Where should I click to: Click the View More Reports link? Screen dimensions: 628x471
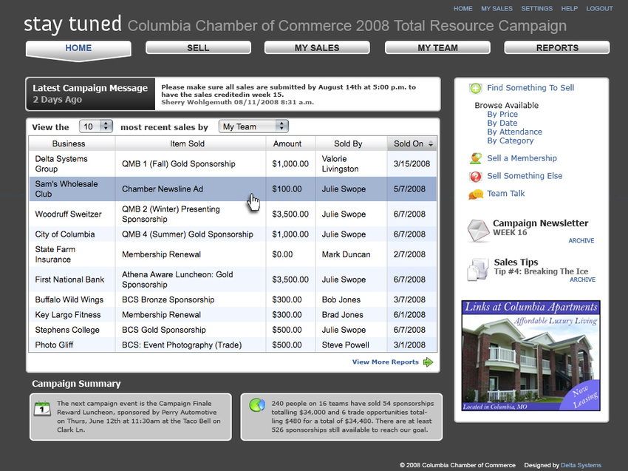coord(385,362)
